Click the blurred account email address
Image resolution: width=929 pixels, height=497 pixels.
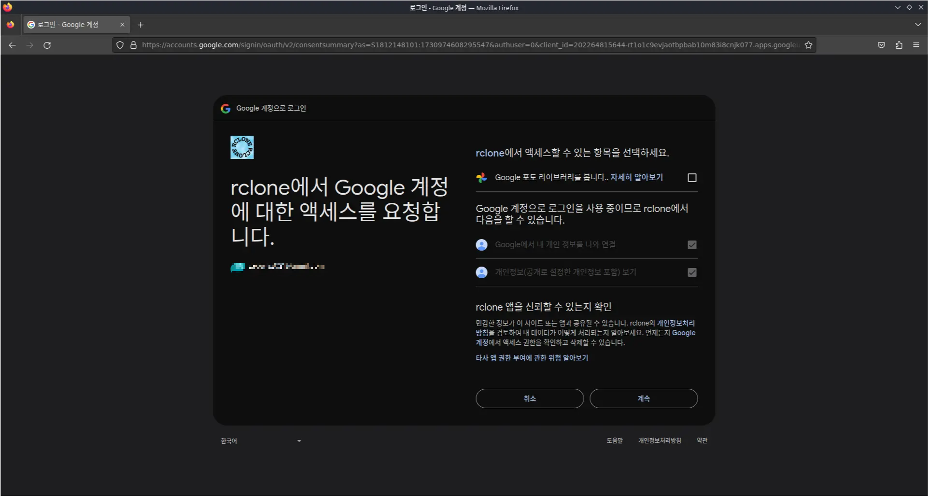(x=286, y=267)
